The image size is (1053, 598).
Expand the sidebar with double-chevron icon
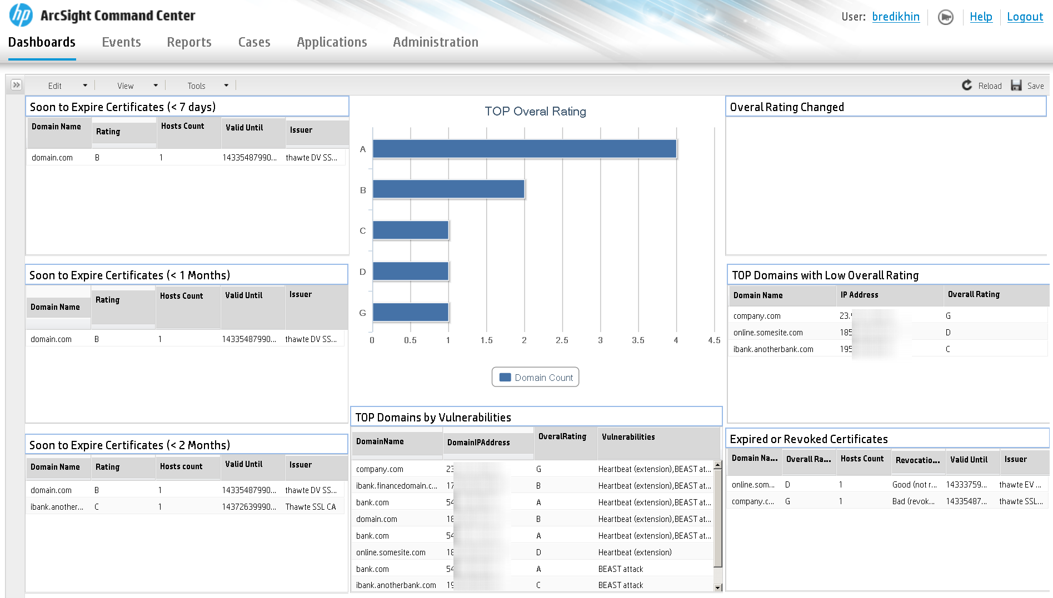[x=16, y=85]
